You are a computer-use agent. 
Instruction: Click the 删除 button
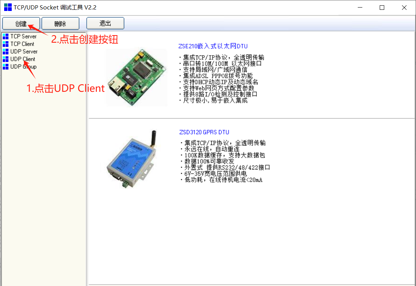[61, 23]
